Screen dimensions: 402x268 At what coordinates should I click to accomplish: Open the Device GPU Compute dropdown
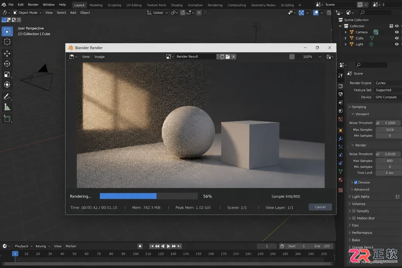point(388,97)
